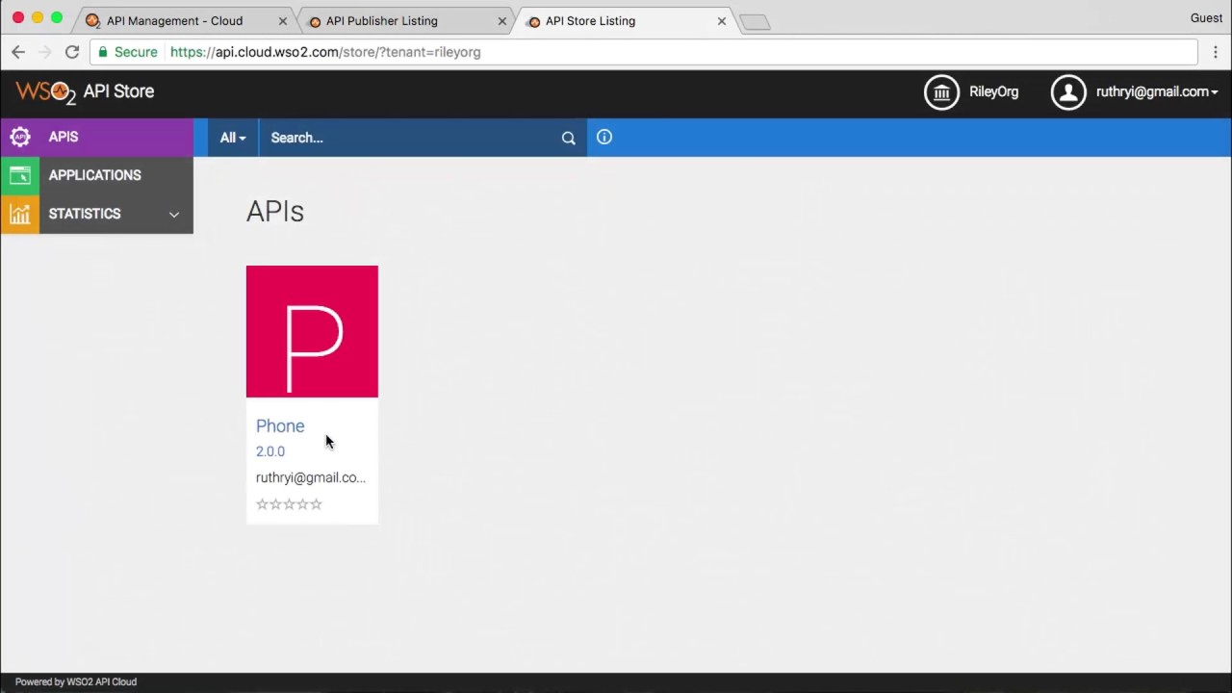The image size is (1232, 693).
Task: Open the All search filter dropdown
Action: pyautogui.click(x=233, y=138)
